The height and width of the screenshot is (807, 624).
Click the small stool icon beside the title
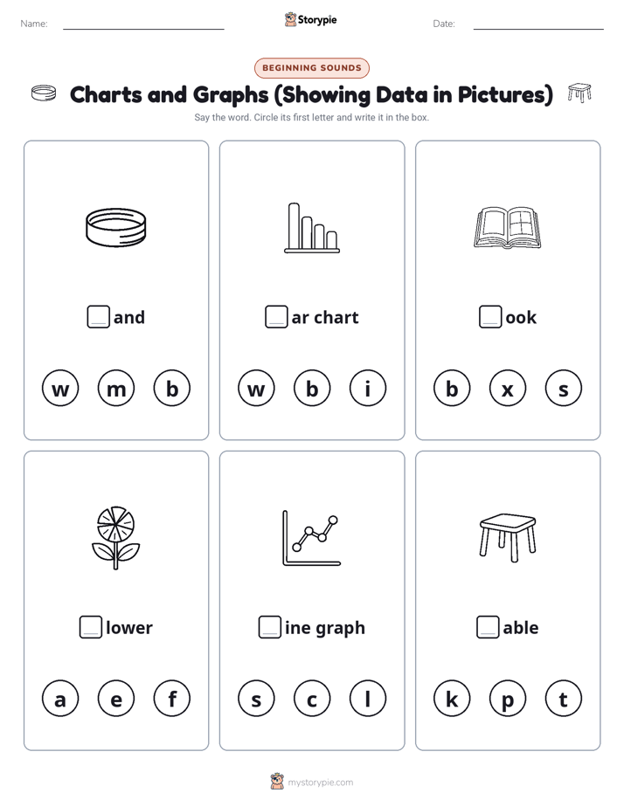[x=579, y=93]
